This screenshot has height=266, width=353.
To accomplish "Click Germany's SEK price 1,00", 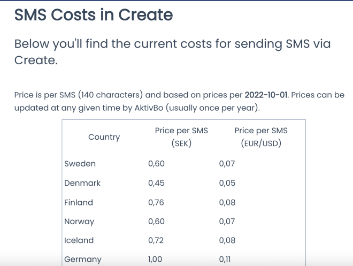I will 156,260.
